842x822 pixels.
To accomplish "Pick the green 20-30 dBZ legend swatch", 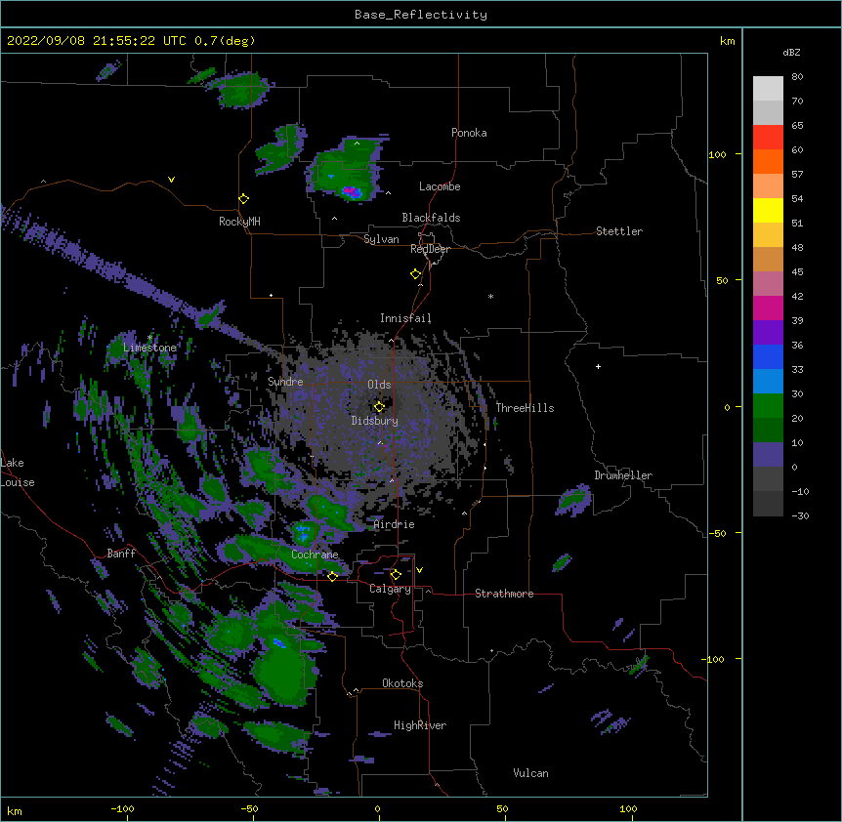I will tap(768, 406).
